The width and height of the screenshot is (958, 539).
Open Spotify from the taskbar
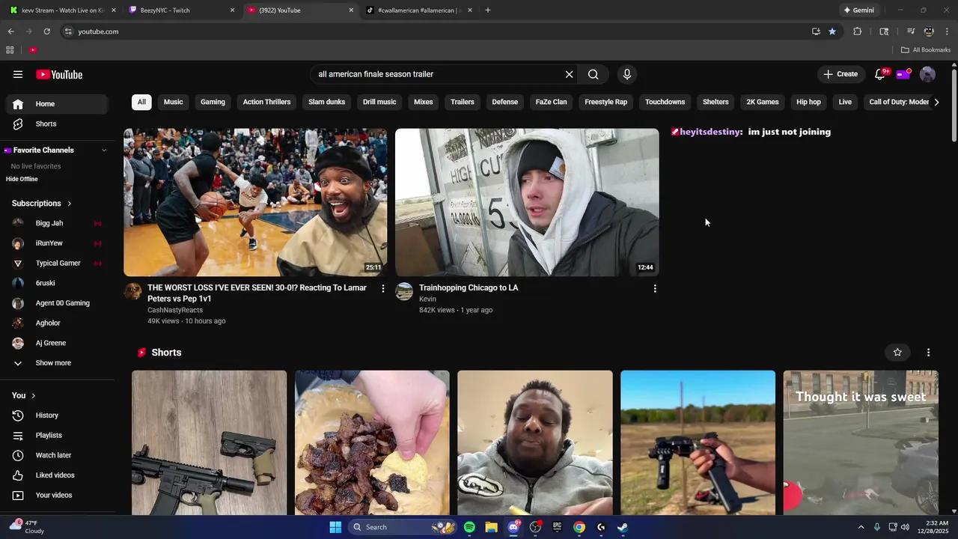click(469, 527)
